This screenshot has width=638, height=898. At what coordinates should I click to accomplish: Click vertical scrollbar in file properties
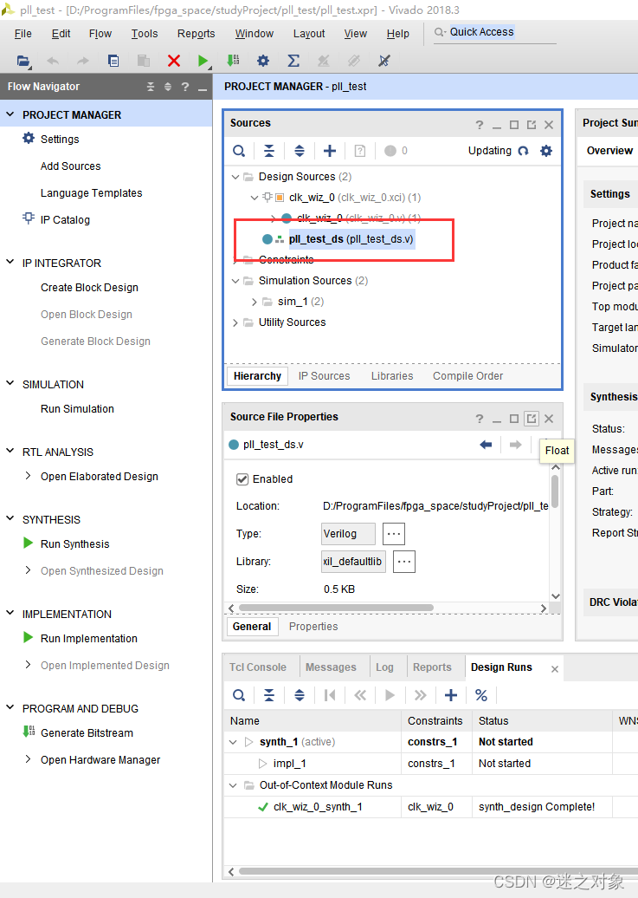click(x=555, y=491)
